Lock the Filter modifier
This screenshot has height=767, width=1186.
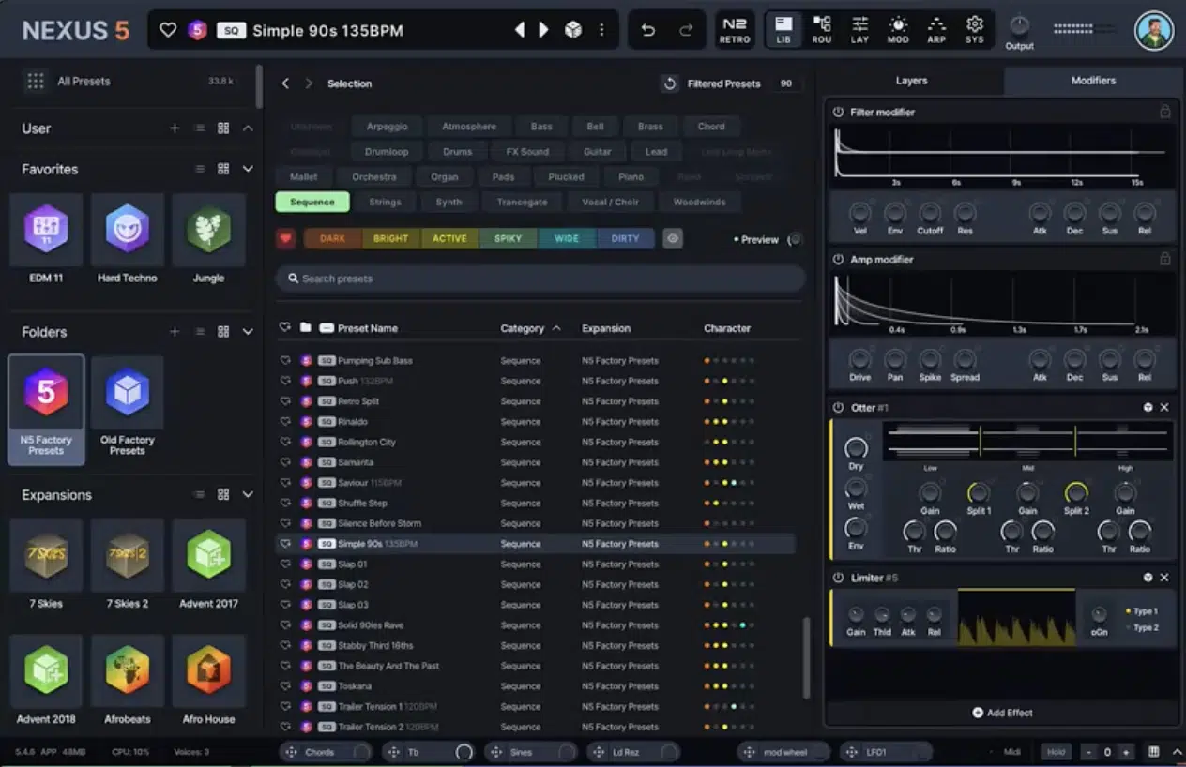pos(1164,112)
